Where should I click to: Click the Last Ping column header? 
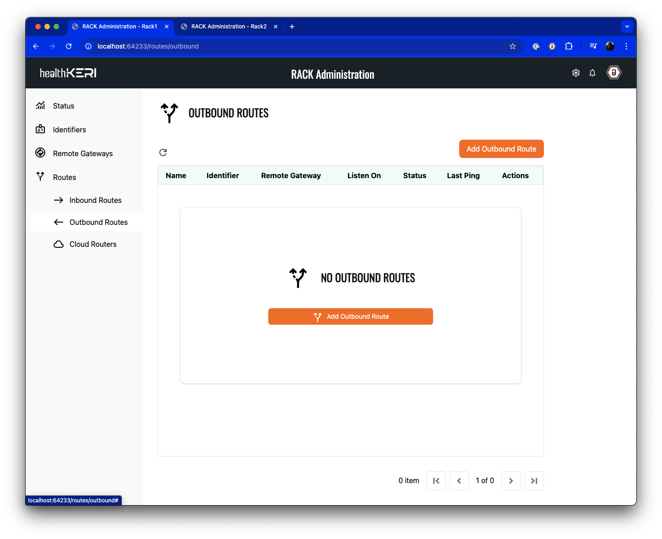[x=463, y=175]
